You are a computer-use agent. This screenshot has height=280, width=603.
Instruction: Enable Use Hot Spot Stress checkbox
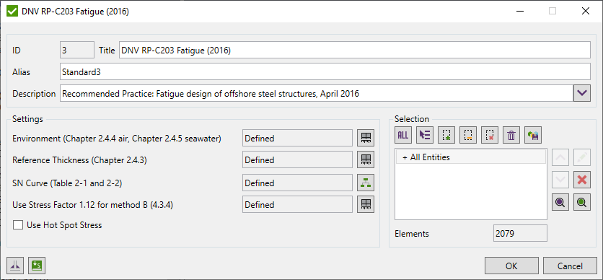(x=18, y=225)
